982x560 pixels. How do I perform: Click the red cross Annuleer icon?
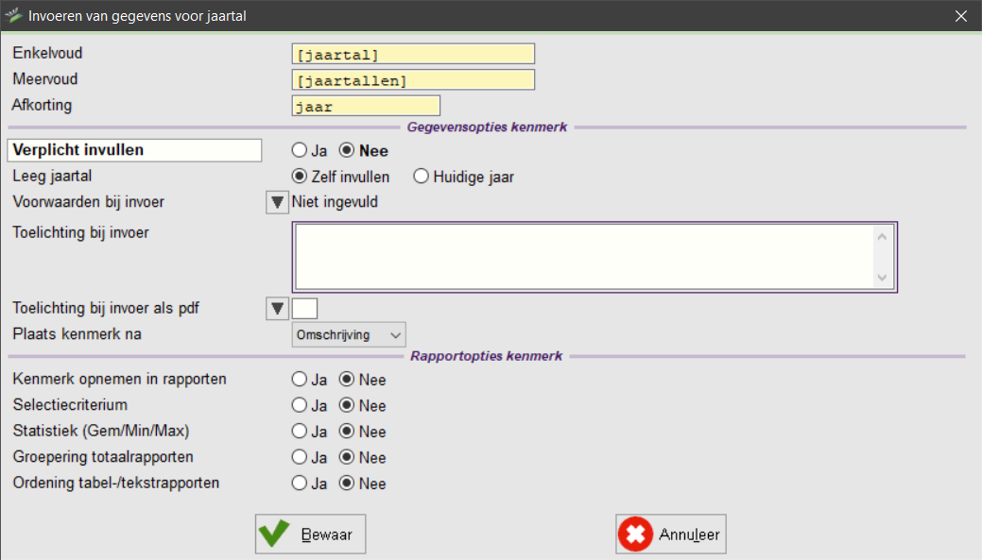pyautogui.click(x=635, y=535)
